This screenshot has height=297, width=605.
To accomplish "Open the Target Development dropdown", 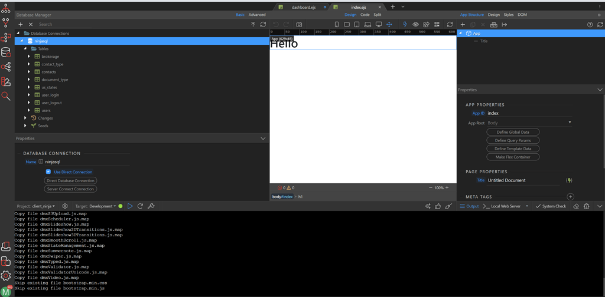I will tap(102, 206).
